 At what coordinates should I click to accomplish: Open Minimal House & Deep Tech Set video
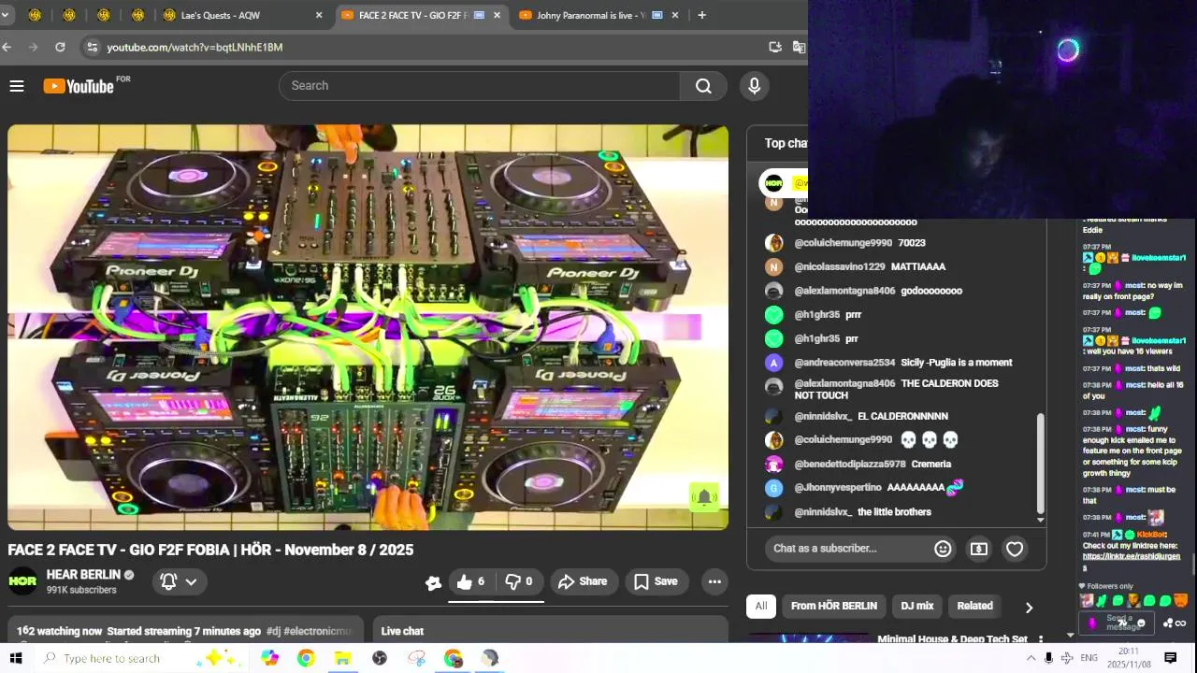click(x=952, y=639)
